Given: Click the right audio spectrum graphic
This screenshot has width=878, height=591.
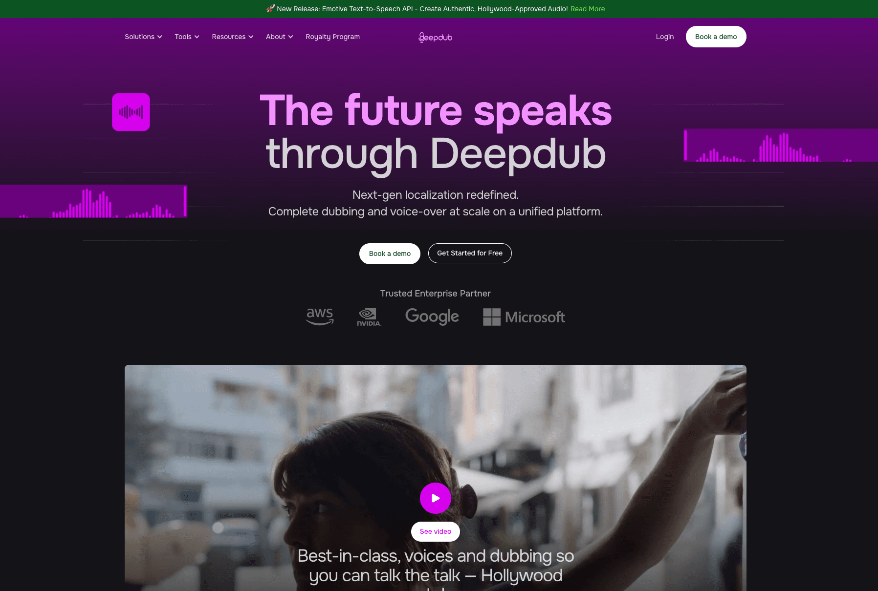Looking at the screenshot, I should coord(781,145).
